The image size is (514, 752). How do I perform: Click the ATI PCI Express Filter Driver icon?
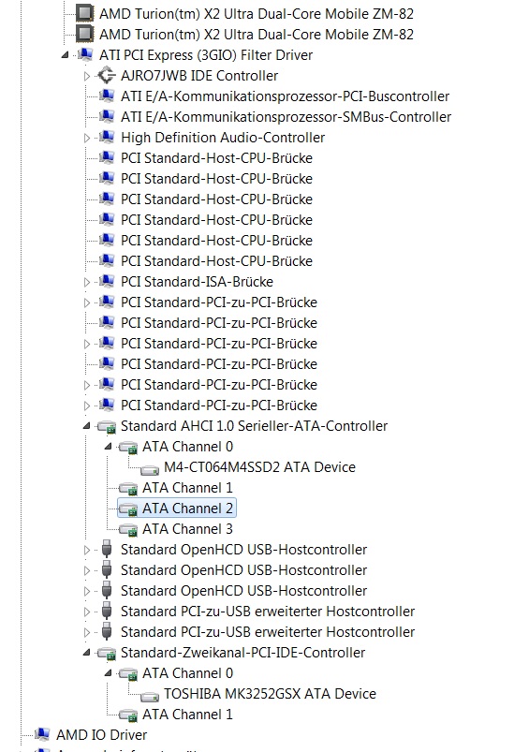85,54
